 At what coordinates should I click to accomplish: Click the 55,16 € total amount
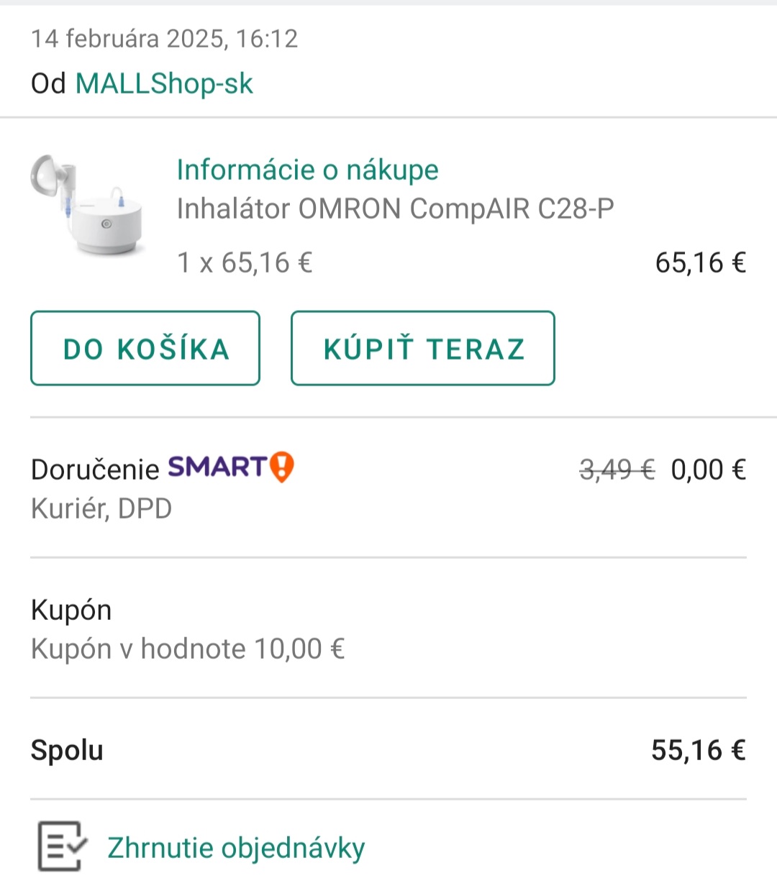point(698,750)
